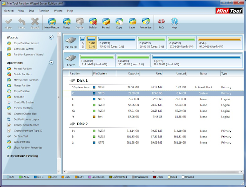Image resolution: width=246 pixels, height=187 pixels.
Task: Click the horizontal scrollbar of partition list
Action: [153, 172]
